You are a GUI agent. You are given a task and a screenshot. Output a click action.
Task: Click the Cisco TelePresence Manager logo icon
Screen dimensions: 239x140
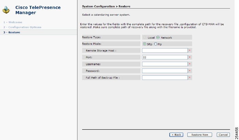point(6,10)
